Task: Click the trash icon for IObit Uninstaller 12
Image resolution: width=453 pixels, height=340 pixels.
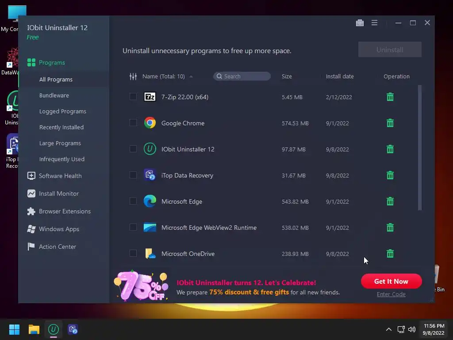Action: 390,149
